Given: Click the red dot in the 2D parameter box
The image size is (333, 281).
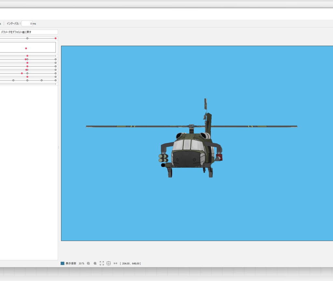Looking at the screenshot, I should click(26, 48).
